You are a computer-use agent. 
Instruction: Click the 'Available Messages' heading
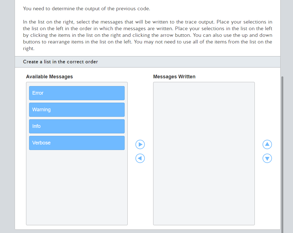click(x=49, y=77)
